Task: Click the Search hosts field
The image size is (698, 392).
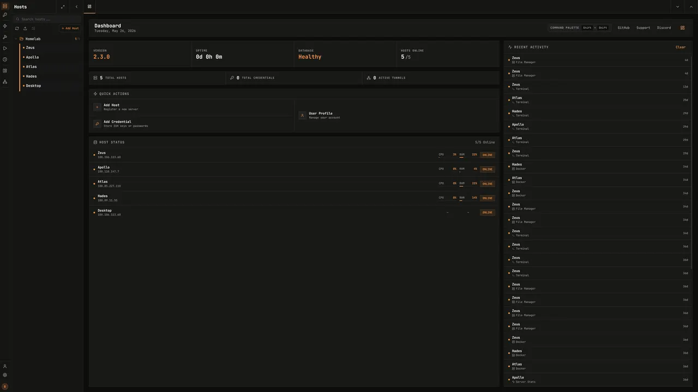Action: click(x=47, y=19)
